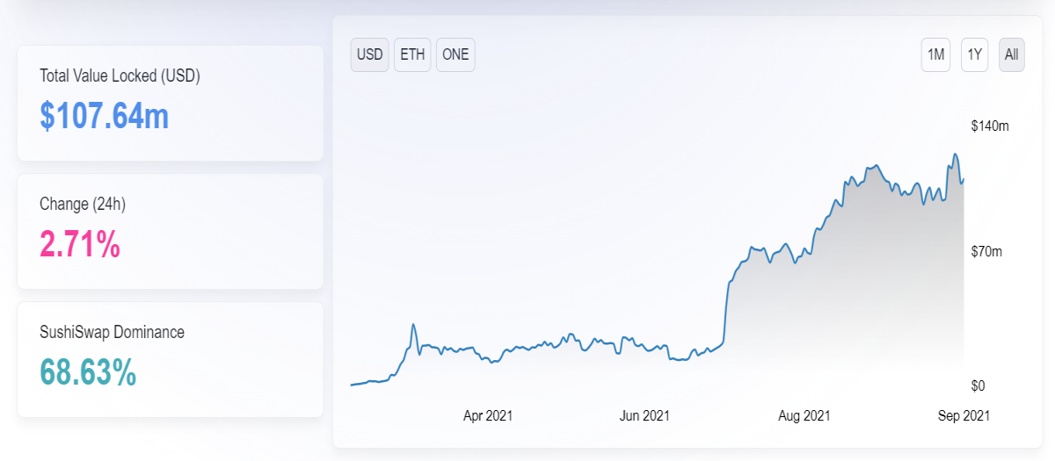Show the 1Y time range
Viewport: 1055px width, 461px height.
pyautogui.click(x=974, y=54)
